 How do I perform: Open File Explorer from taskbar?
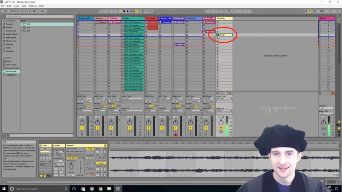109,189
